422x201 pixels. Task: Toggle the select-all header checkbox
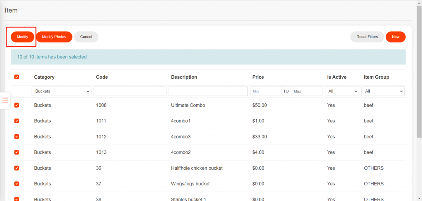16,77
